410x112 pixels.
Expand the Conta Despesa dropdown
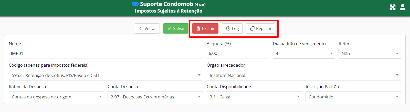pos(155,97)
